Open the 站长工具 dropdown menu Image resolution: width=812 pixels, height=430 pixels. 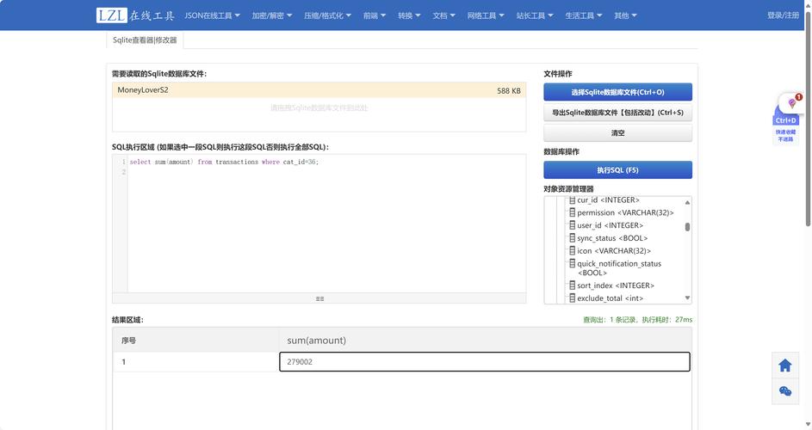point(535,15)
